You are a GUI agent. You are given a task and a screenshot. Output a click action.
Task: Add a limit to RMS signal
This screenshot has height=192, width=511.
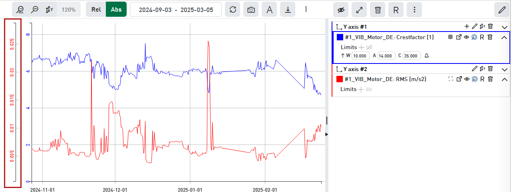click(361, 89)
